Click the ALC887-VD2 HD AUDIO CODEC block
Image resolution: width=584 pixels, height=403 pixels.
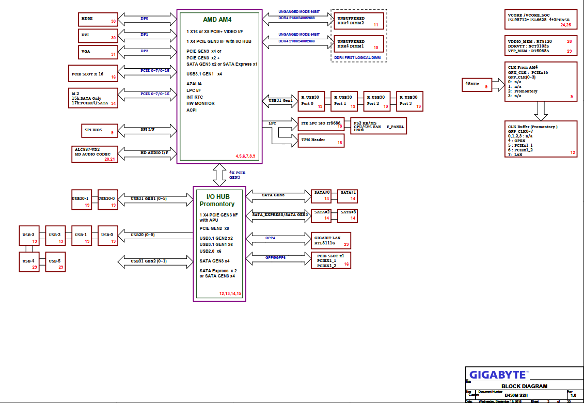click(x=94, y=154)
